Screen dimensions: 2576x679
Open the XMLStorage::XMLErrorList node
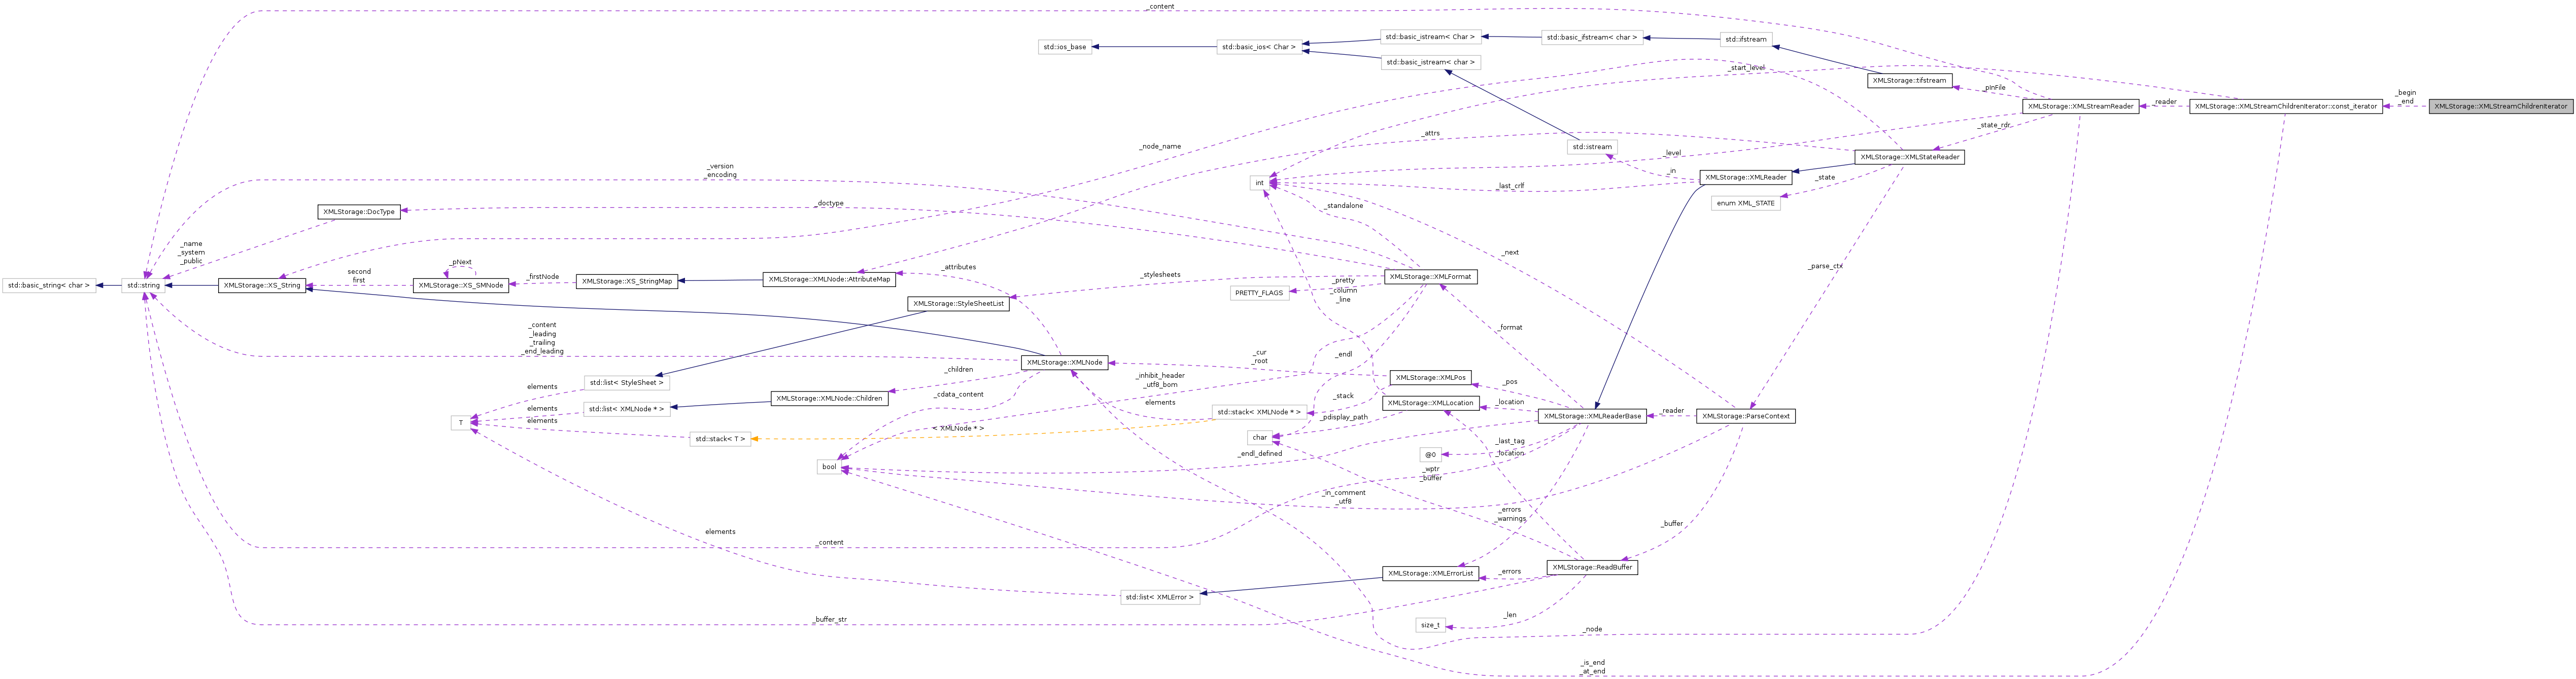click(x=1431, y=574)
